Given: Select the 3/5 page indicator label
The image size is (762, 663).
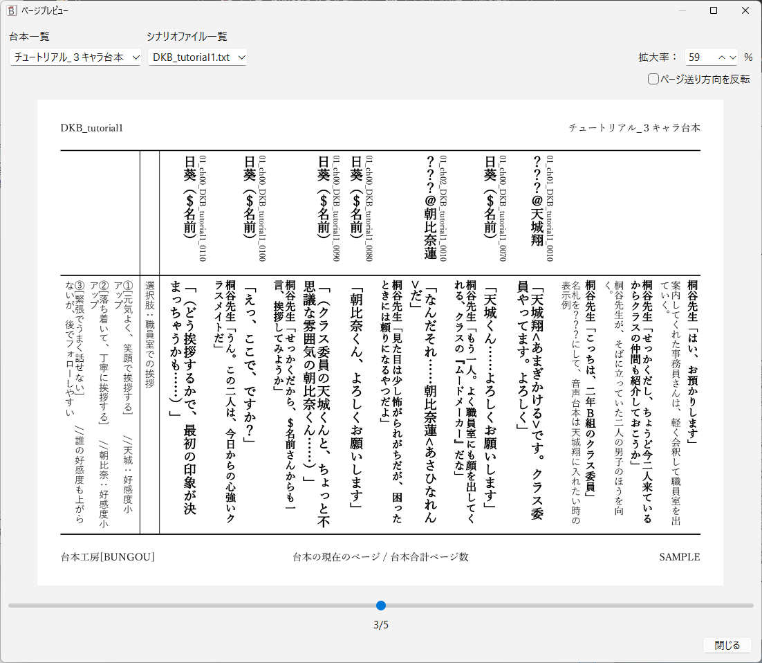Looking at the screenshot, I should (x=381, y=624).
